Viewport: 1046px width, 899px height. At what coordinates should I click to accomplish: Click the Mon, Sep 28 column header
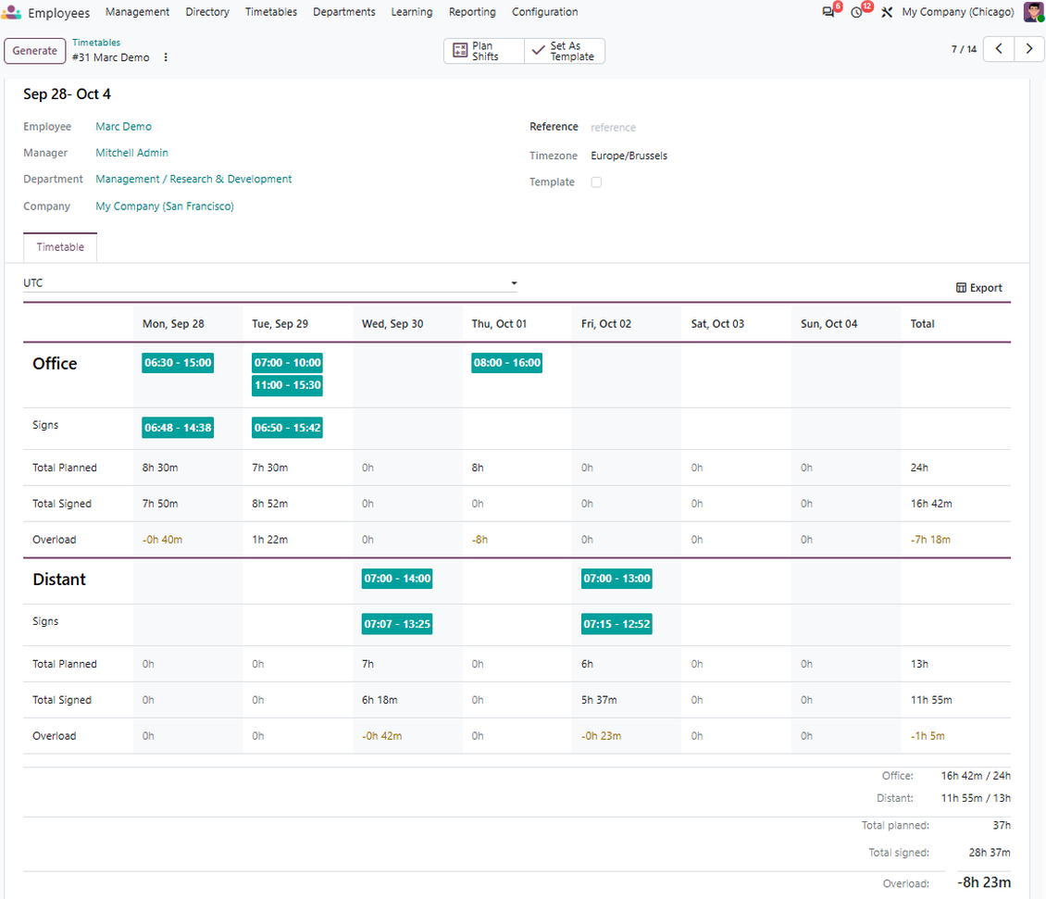point(173,324)
